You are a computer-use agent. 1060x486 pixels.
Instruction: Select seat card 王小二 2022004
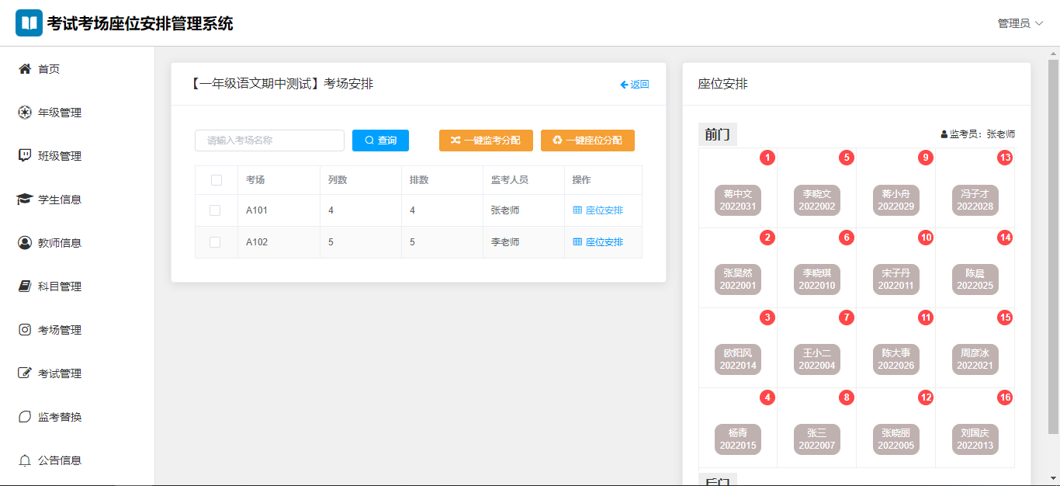(x=817, y=359)
